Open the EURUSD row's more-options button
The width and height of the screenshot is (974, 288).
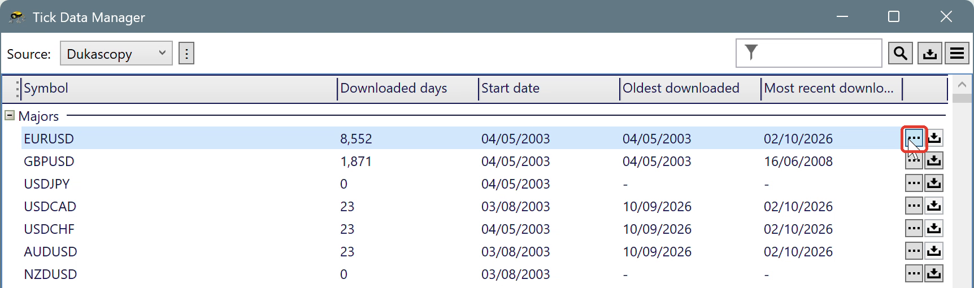pos(914,138)
